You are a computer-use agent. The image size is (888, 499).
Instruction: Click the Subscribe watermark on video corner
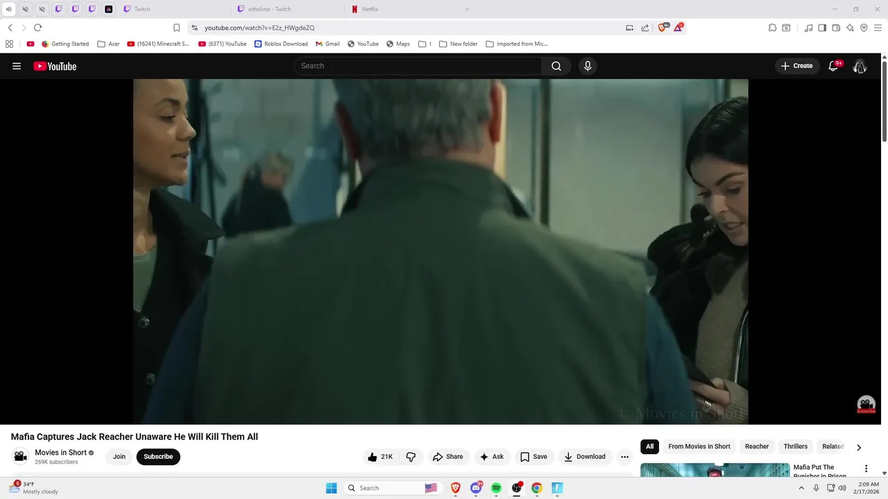[866, 405]
